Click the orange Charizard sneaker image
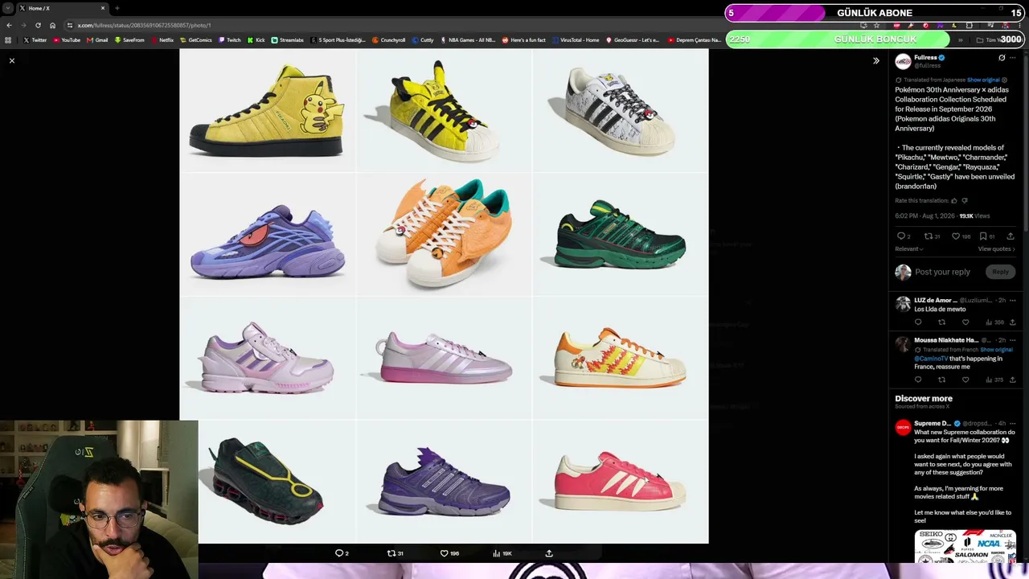The width and height of the screenshot is (1029, 579). [x=444, y=233]
